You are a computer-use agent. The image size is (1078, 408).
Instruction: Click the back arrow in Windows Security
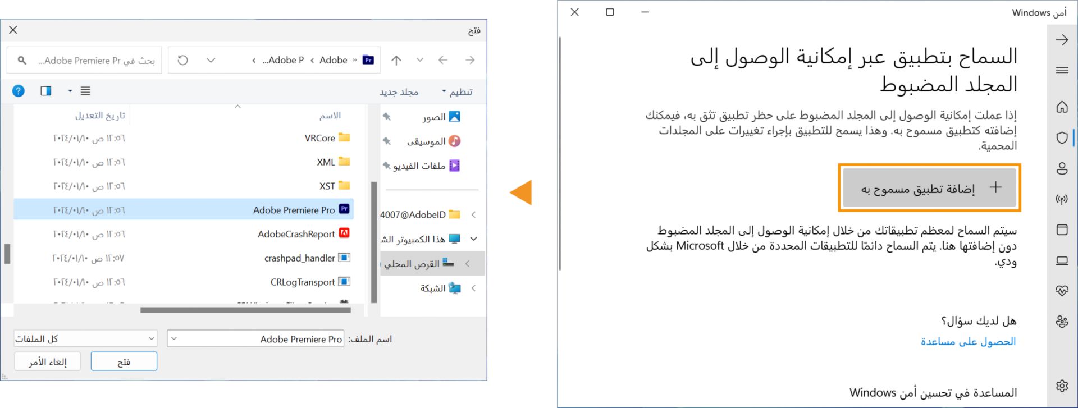tap(1062, 40)
